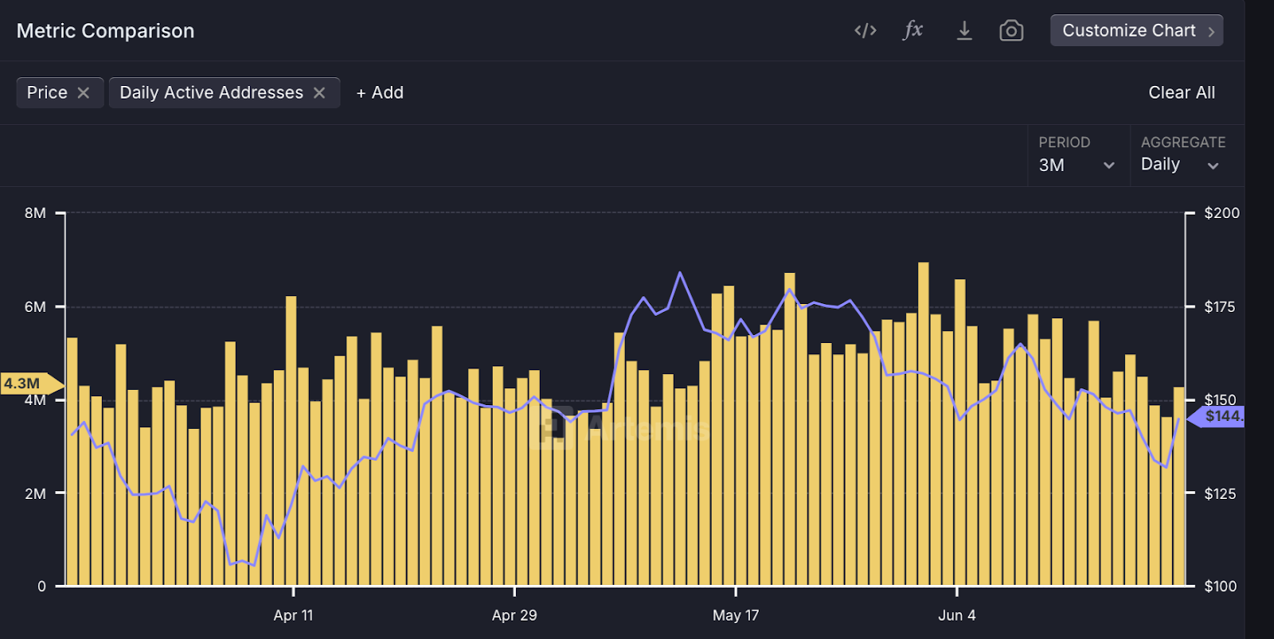Screen dimensions: 1274x639
Task: Remove the Daily Active Addresses chip
Action: (x=319, y=93)
